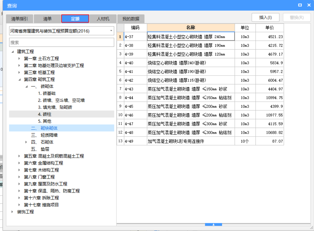
Task: Select quota code 4-38 cell
Action: (x=135, y=45)
